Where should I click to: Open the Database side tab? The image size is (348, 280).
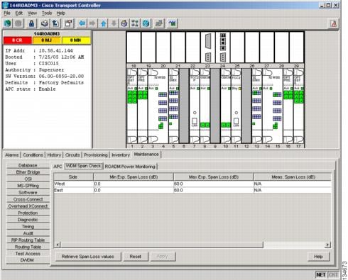[28, 165]
